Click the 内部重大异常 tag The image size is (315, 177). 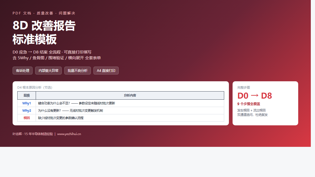[x=48, y=71]
